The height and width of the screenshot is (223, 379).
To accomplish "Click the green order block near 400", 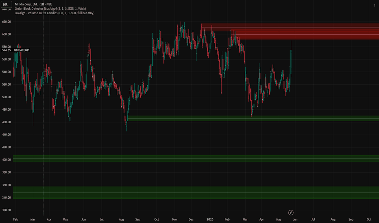I will coord(196,159).
